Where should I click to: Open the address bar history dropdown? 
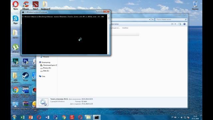pos(149,20)
